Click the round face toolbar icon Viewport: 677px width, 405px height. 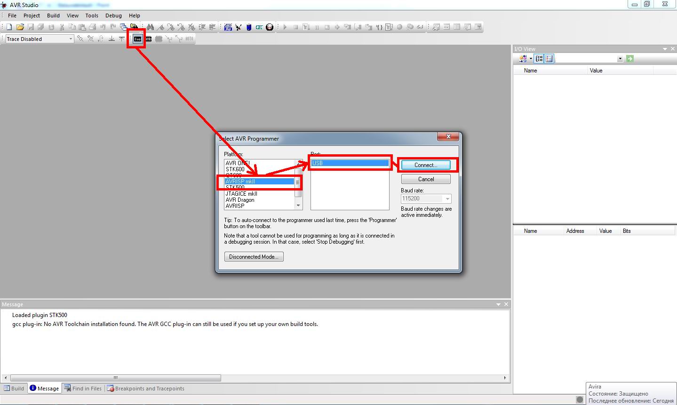click(270, 27)
